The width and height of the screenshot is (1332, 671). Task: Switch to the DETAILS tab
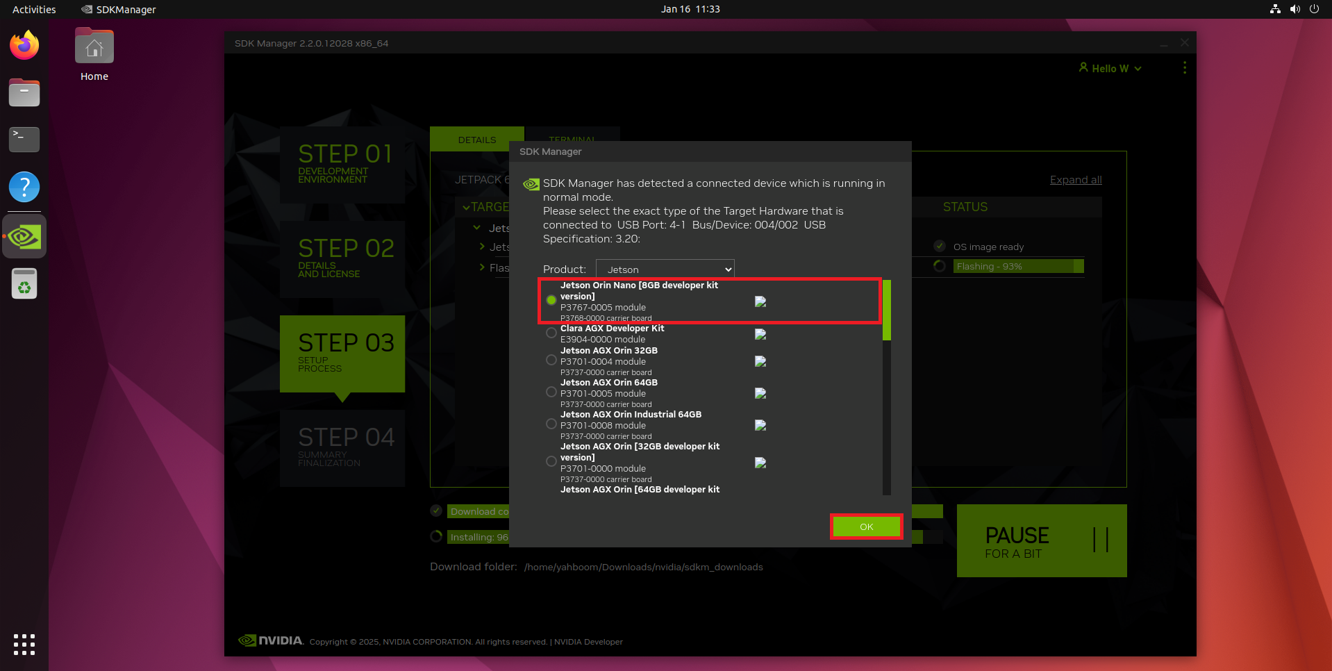tap(477, 140)
